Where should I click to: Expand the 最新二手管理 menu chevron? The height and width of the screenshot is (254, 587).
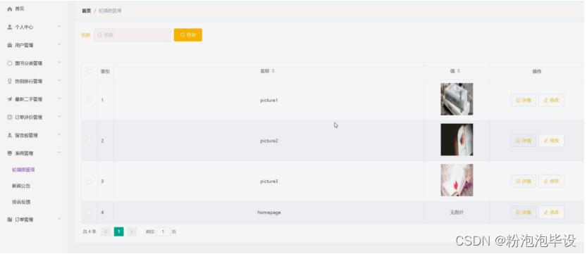pos(59,99)
